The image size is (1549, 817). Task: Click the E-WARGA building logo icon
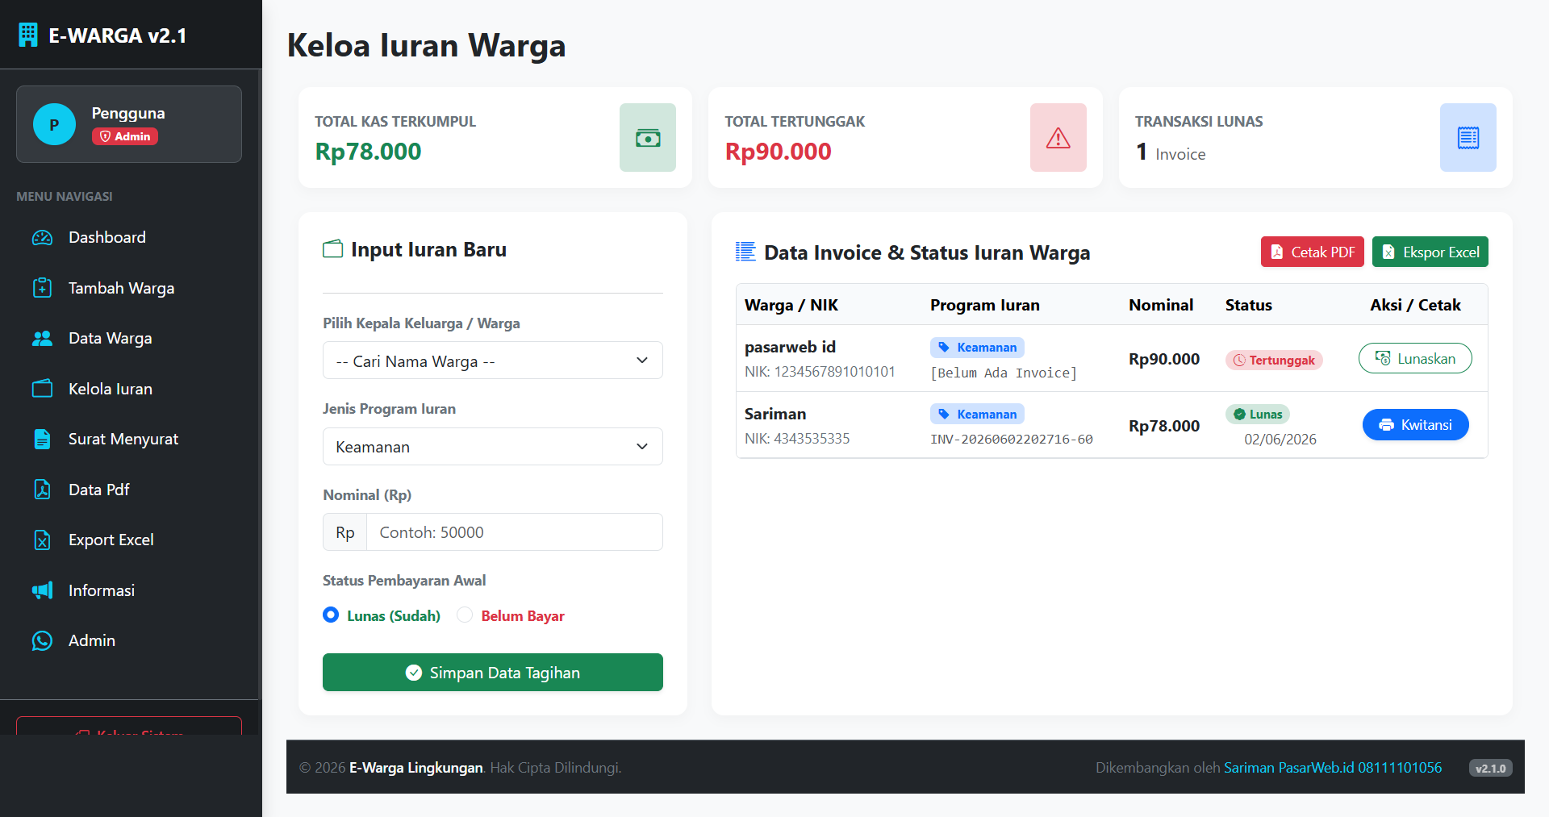click(28, 35)
